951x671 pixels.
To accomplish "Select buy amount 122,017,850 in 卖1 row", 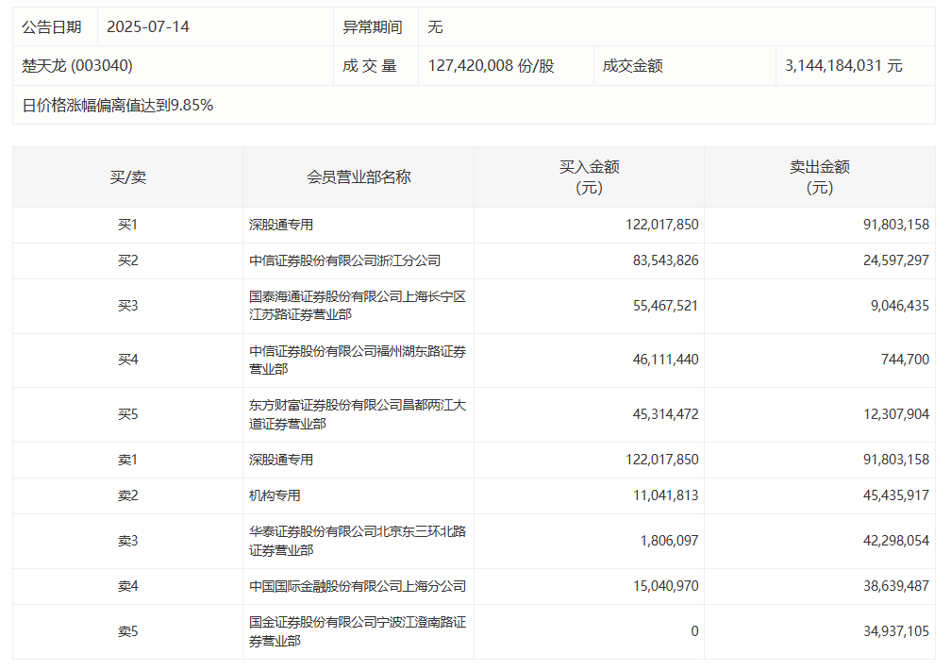I will (x=661, y=460).
